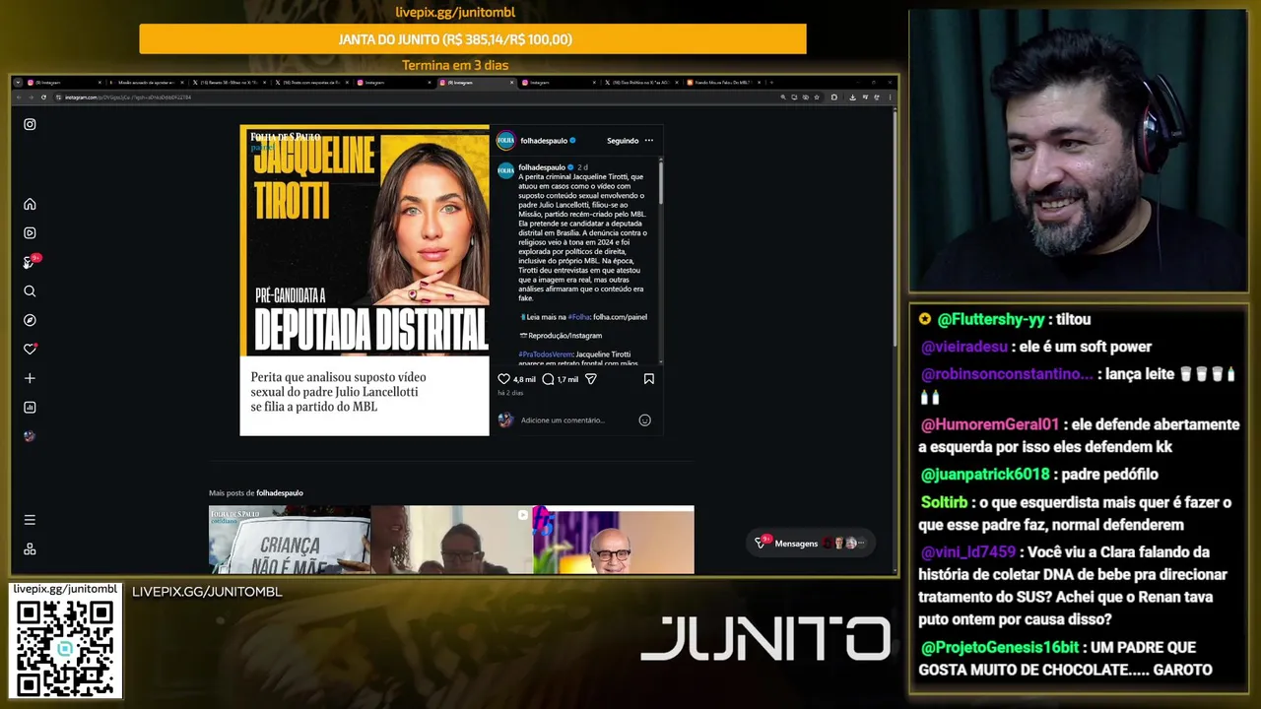Open the 4,8 mil likes count
This screenshot has height=709, width=1261.
(524, 379)
